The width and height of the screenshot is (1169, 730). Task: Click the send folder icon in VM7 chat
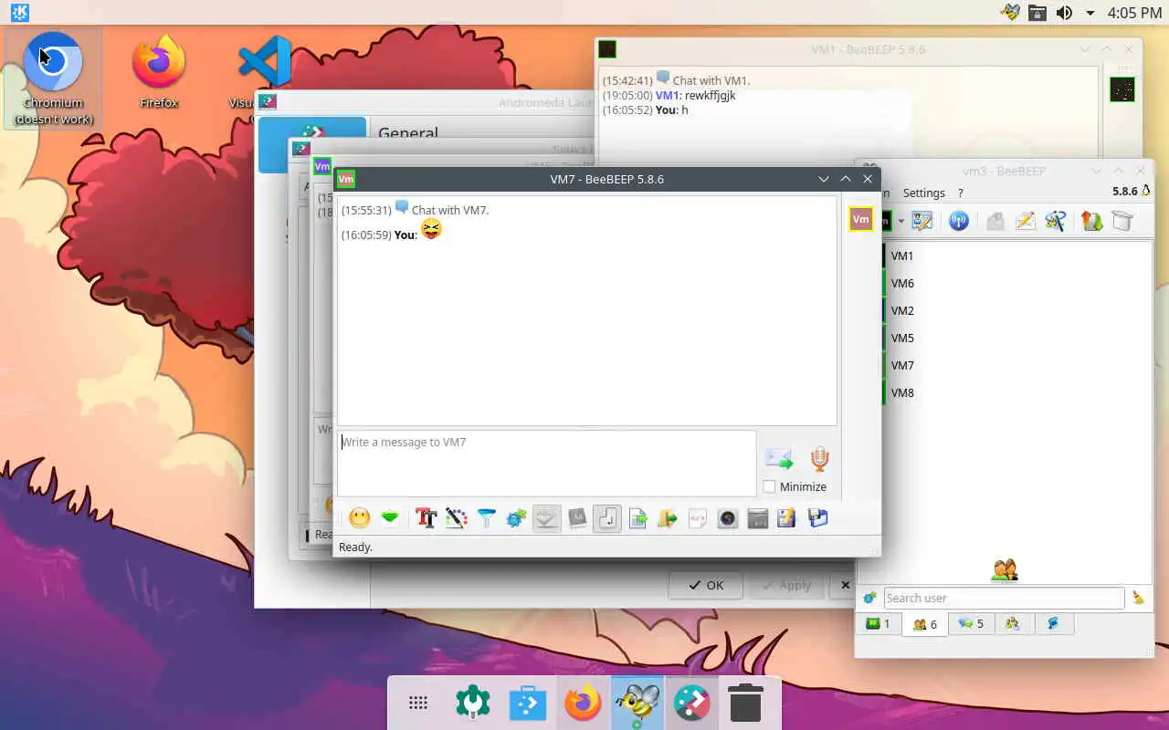tap(668, 518)
